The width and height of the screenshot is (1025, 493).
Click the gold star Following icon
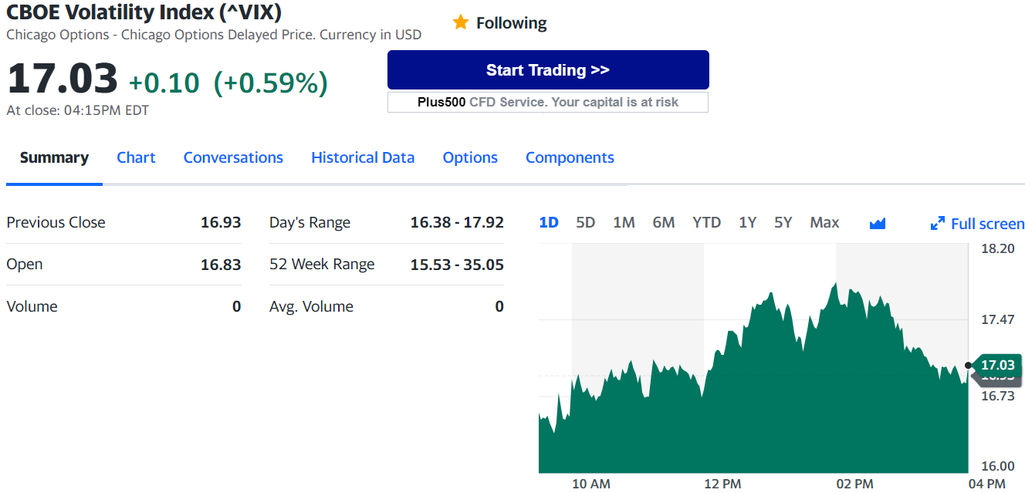(x=461, y=22)
